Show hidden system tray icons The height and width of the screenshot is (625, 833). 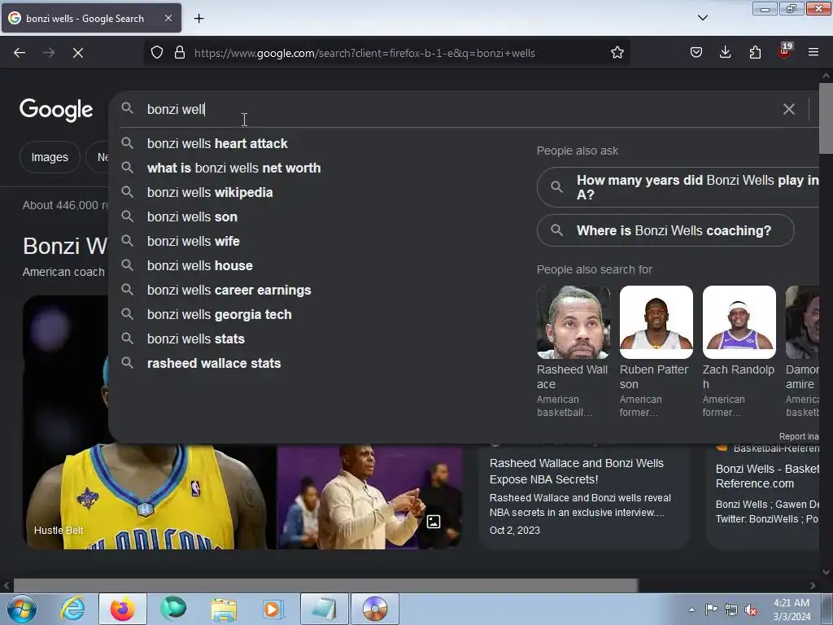pos(691,610)
